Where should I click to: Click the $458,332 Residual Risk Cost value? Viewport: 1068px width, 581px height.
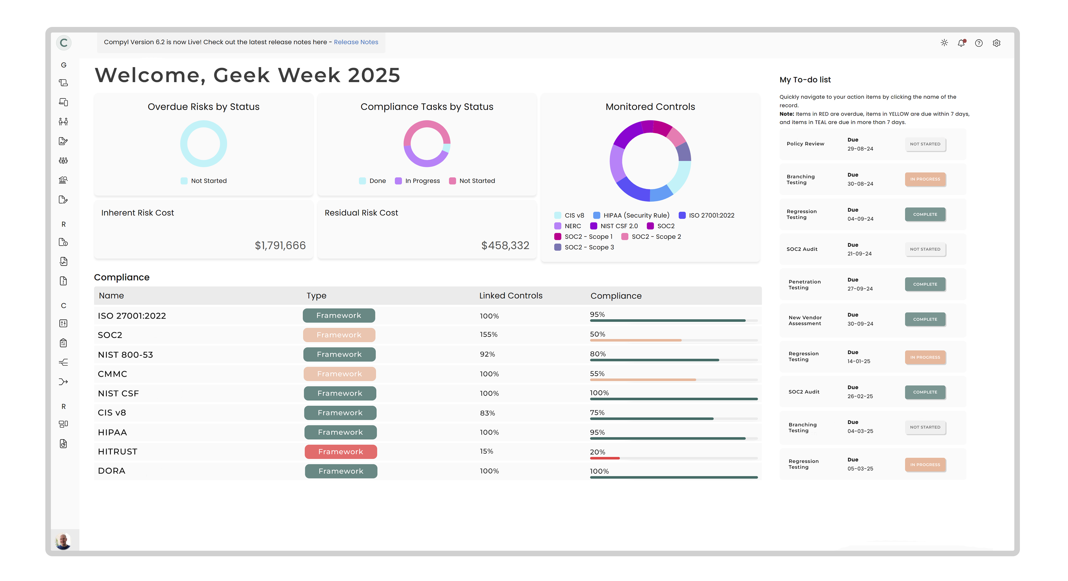point(505,245)
